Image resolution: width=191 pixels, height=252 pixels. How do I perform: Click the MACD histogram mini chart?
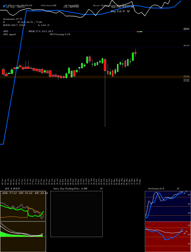click(23, 237)
